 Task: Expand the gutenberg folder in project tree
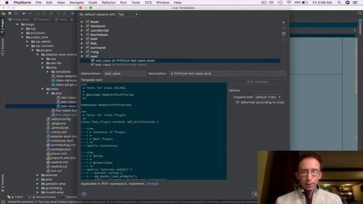(37, 188)
